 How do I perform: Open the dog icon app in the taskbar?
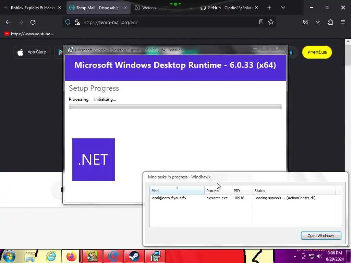(x=93, y=256)
